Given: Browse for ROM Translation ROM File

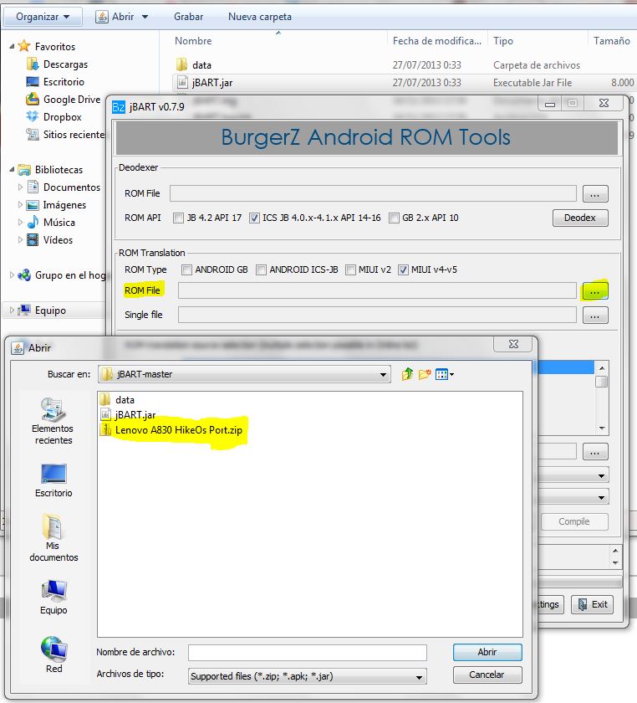Looking at the screenshot, I should click(595, 291).
